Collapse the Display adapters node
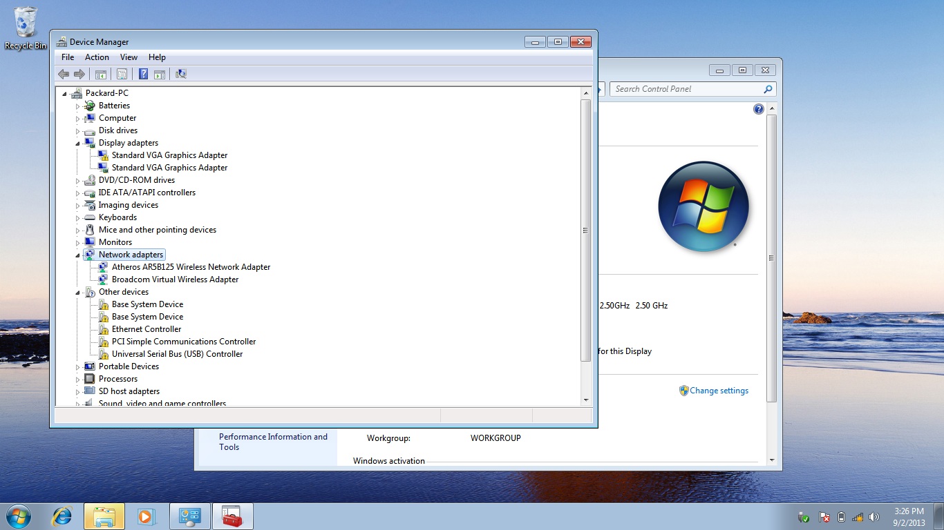The width and height of the screenshot is (944, 530). click(77, 143)
